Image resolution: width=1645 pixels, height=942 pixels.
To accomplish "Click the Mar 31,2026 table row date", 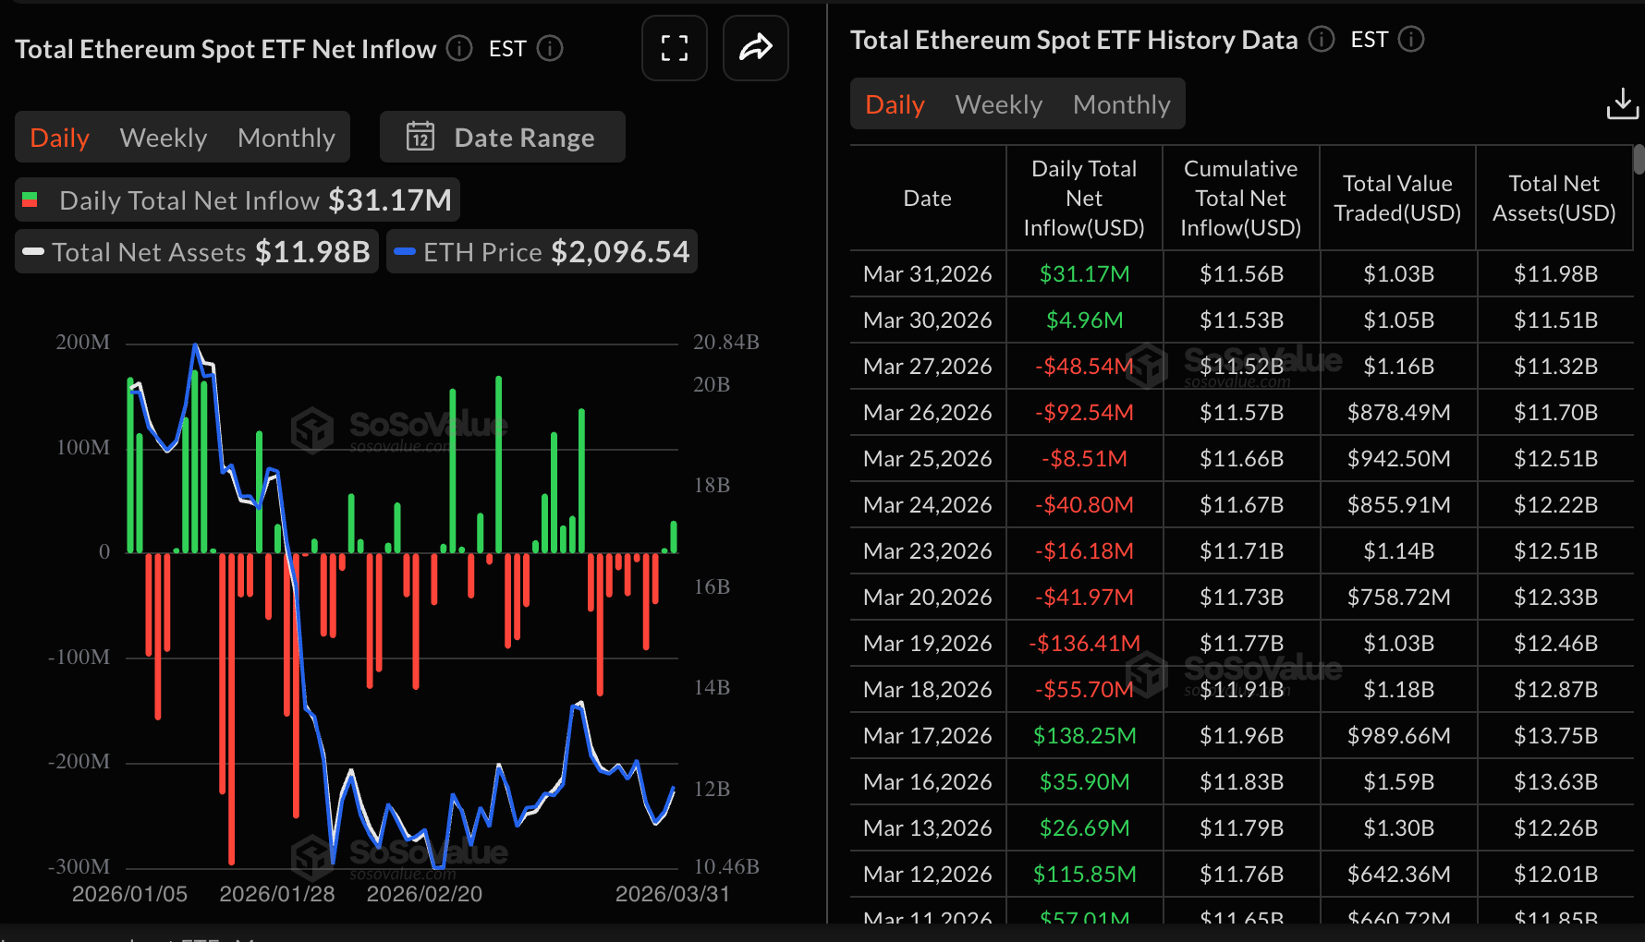I will (927, 273).
